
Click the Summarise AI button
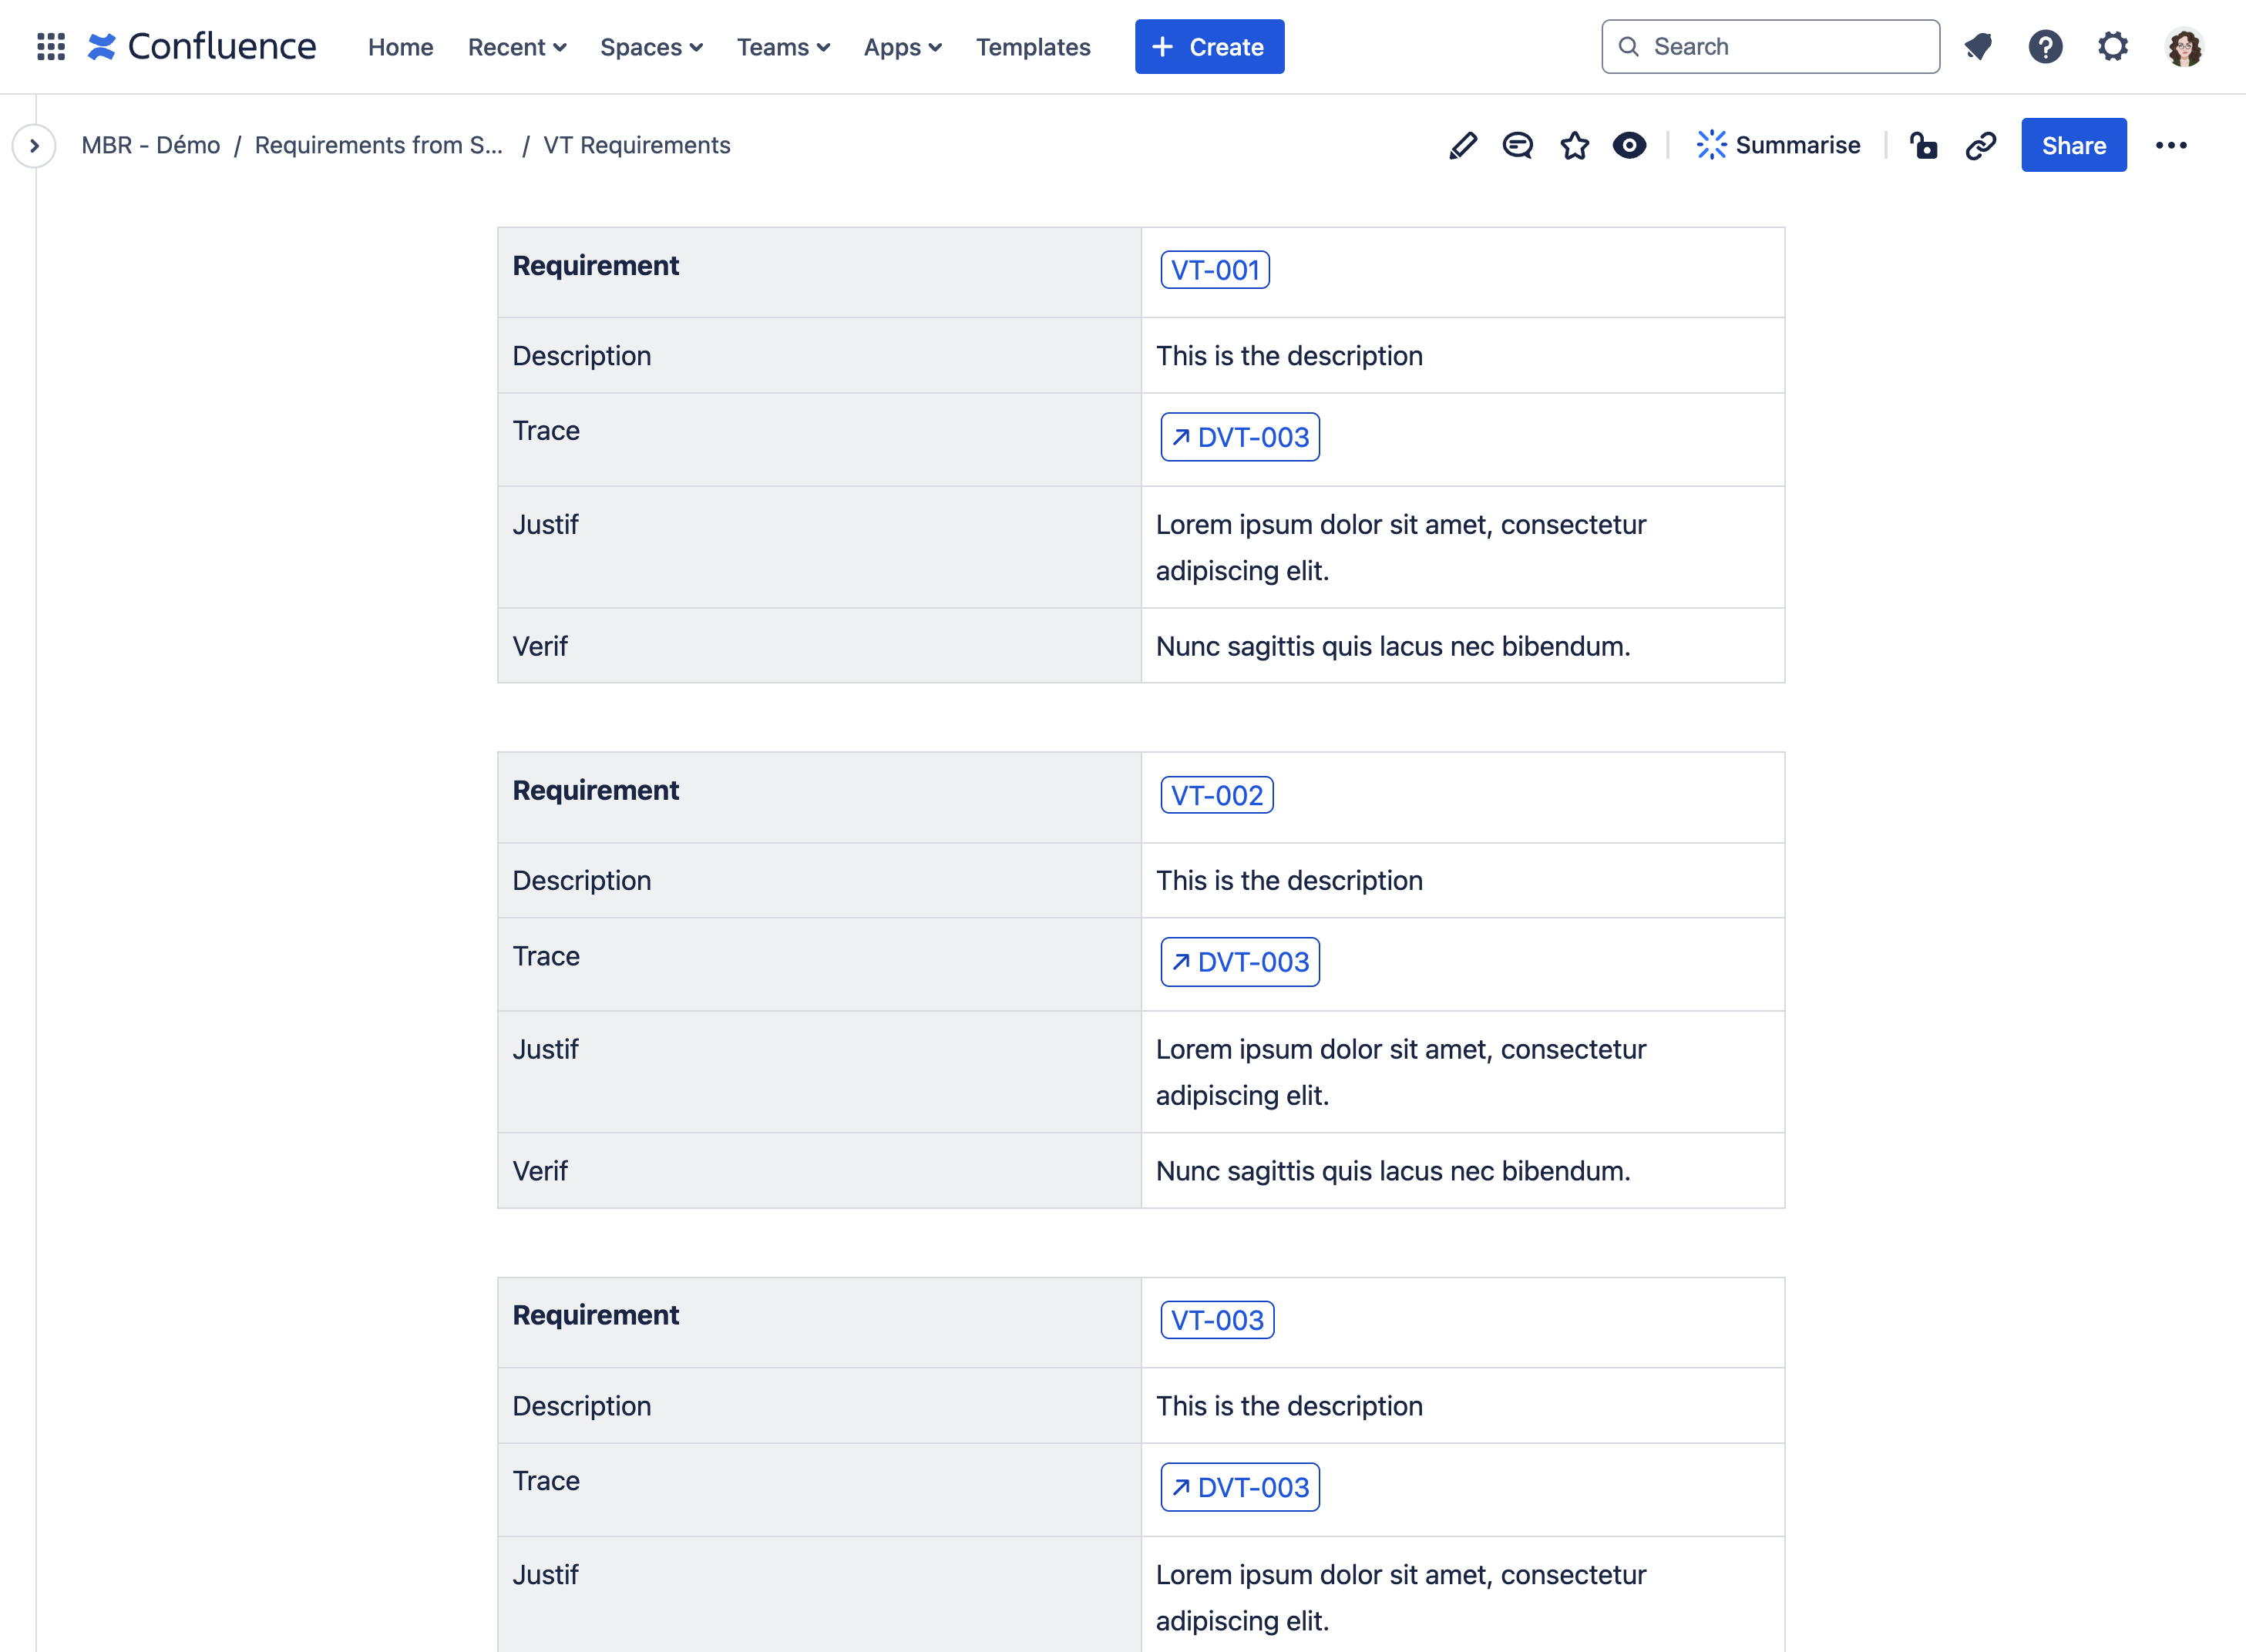pyautogui.click(x=1778, y=146)
